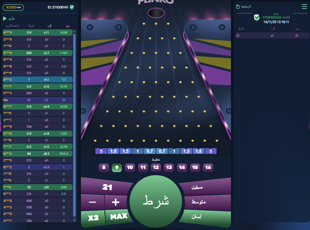
Task: Select 8 lines
Action: (x=104, y=167)
